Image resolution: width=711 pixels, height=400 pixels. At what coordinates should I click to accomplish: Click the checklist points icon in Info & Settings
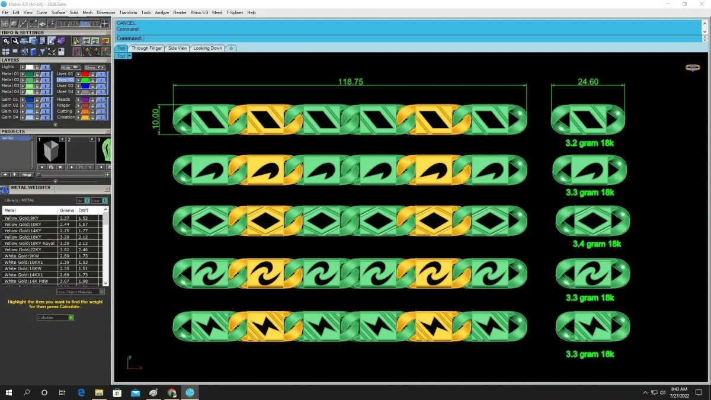coord(52,52)
